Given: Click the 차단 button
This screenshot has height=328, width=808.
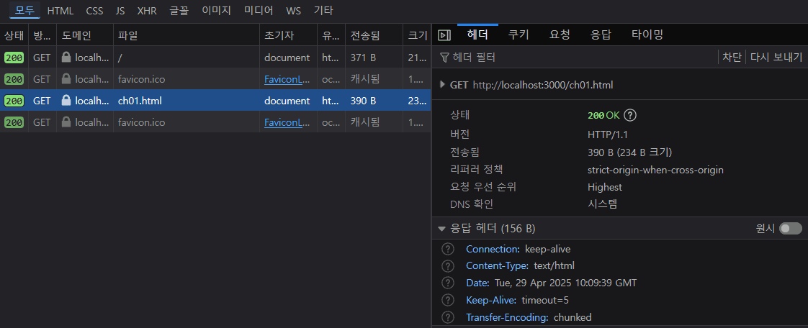Looking at the screenshot, I should click(732, 58).
